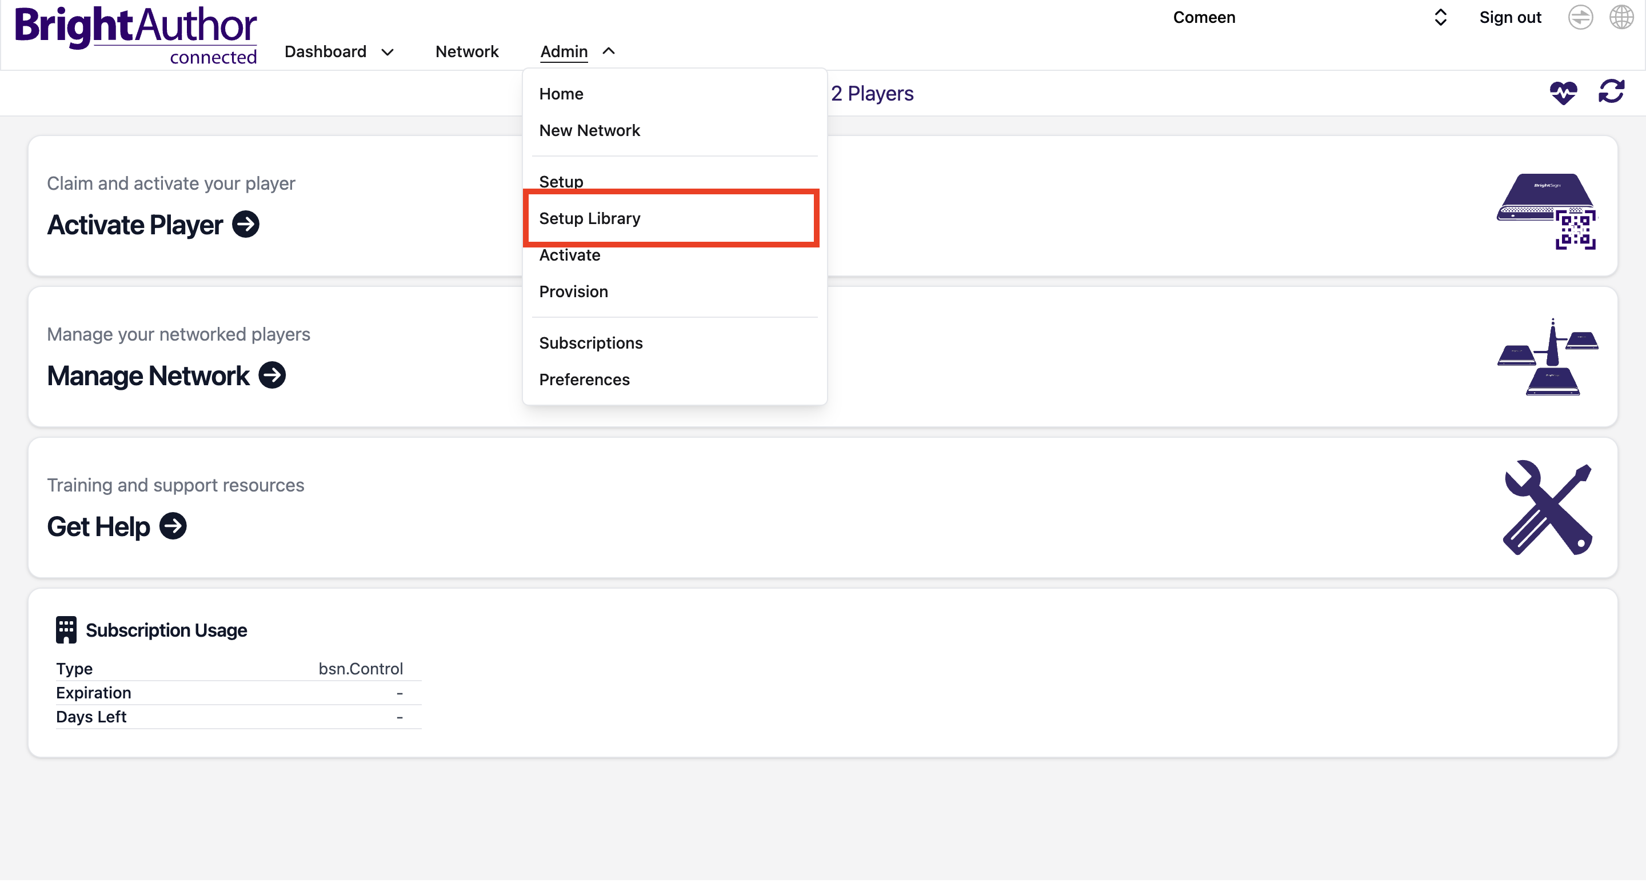Viewport: 1646px width, 887px height.
Task: Open the Dashboard menu
Action: coord(325,52)
